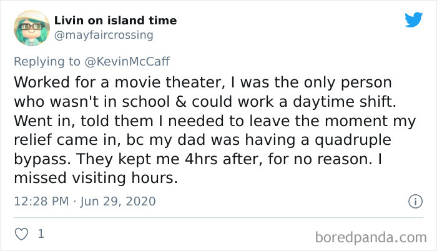Click display name "Livin on island time"
The image size is (437, 251).
(x=115, y=21)
